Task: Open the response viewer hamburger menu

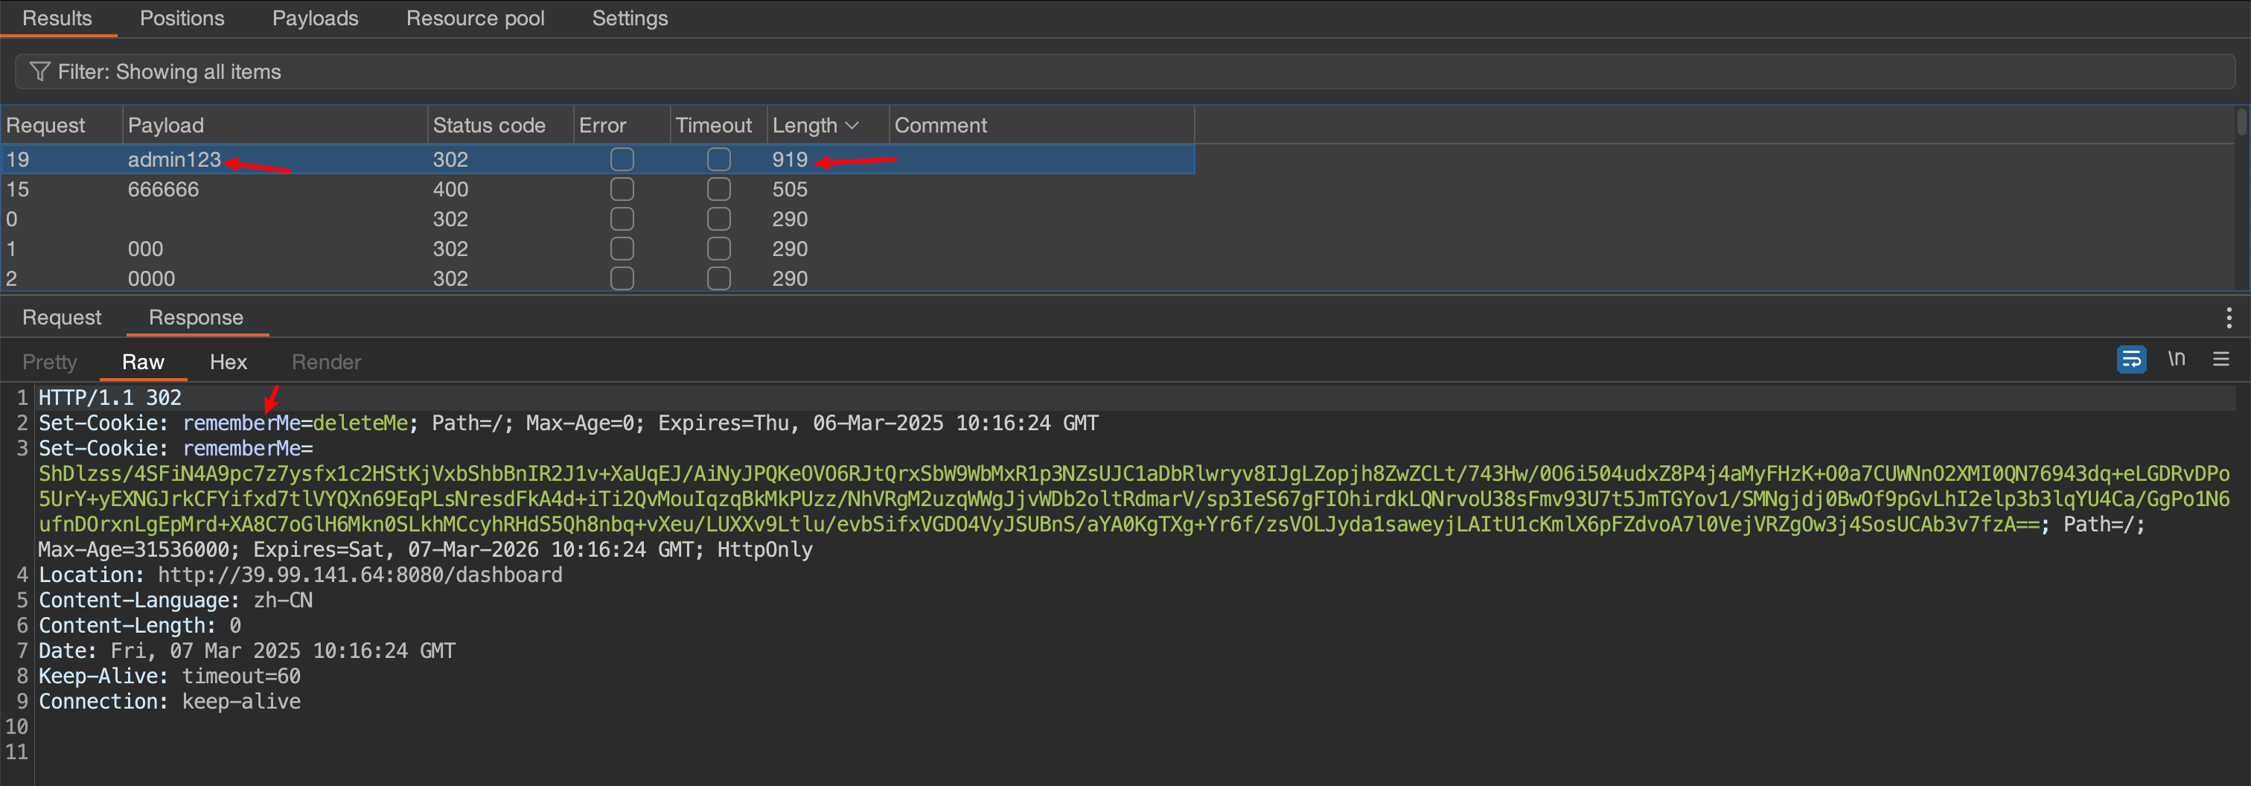Action: [2220, 359]
